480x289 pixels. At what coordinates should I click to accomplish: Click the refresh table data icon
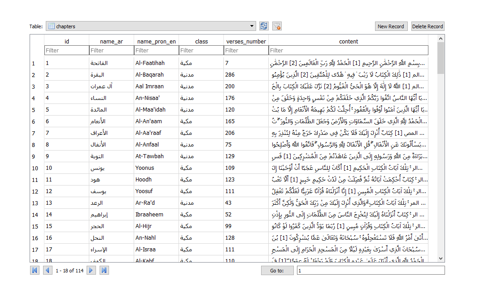[264, 26]
